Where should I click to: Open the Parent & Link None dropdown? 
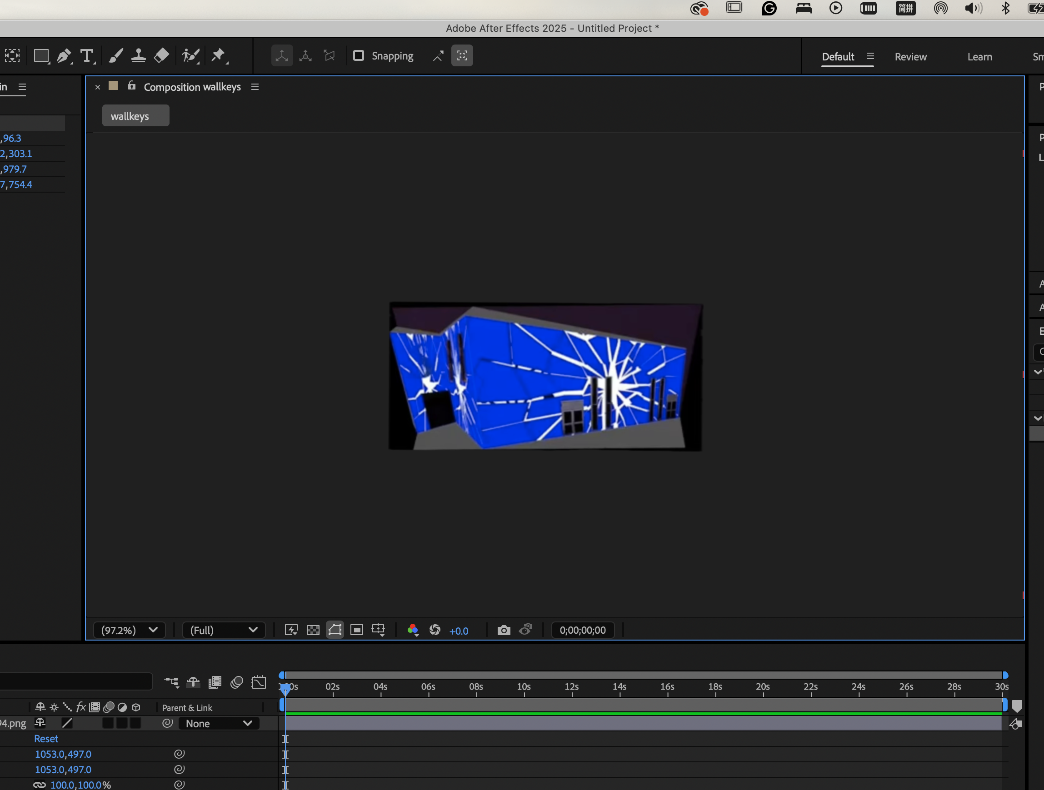[x=219, y=724]
